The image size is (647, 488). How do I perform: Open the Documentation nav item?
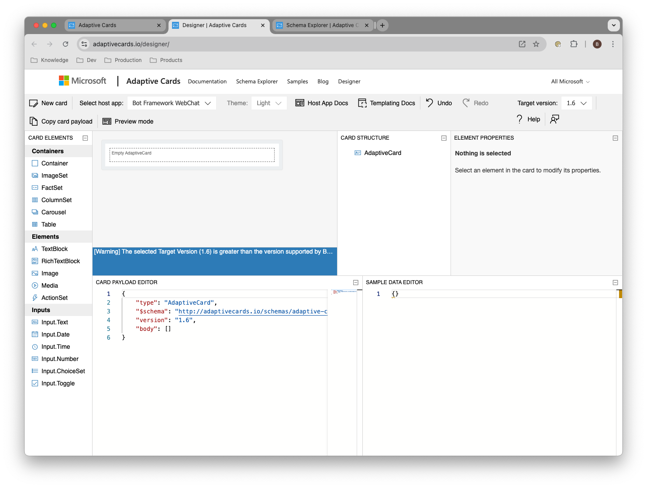point(207,82)
